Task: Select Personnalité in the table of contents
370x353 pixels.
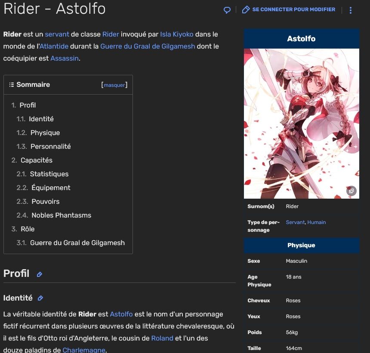Action: point(50,146)
